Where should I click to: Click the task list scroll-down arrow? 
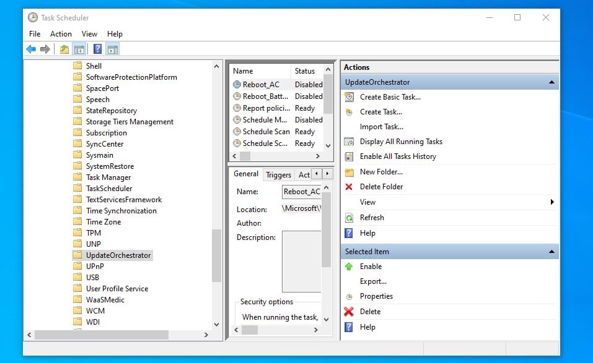tap(328, 146)
